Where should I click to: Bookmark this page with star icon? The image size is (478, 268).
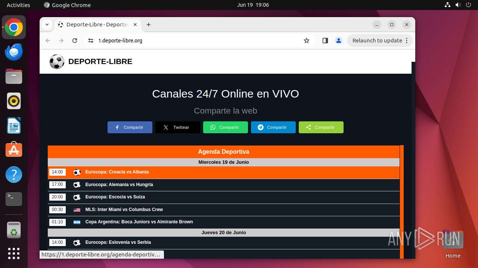pos(307,41)
